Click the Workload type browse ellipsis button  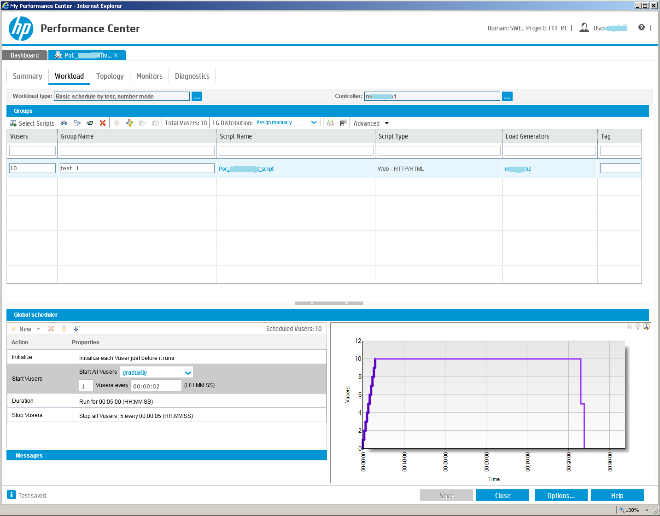(x=197, y=96)
